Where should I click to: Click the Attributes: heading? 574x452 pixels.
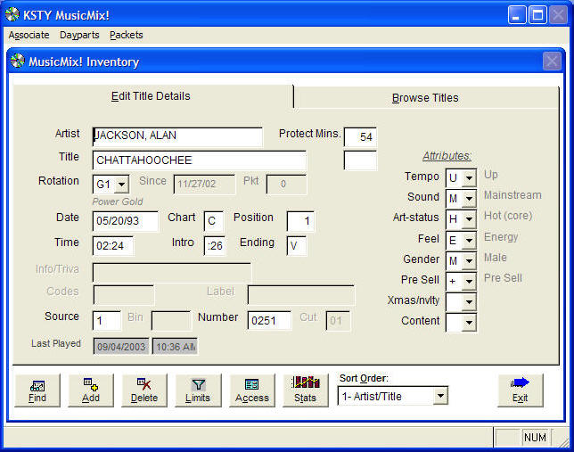tap(447, 156)
